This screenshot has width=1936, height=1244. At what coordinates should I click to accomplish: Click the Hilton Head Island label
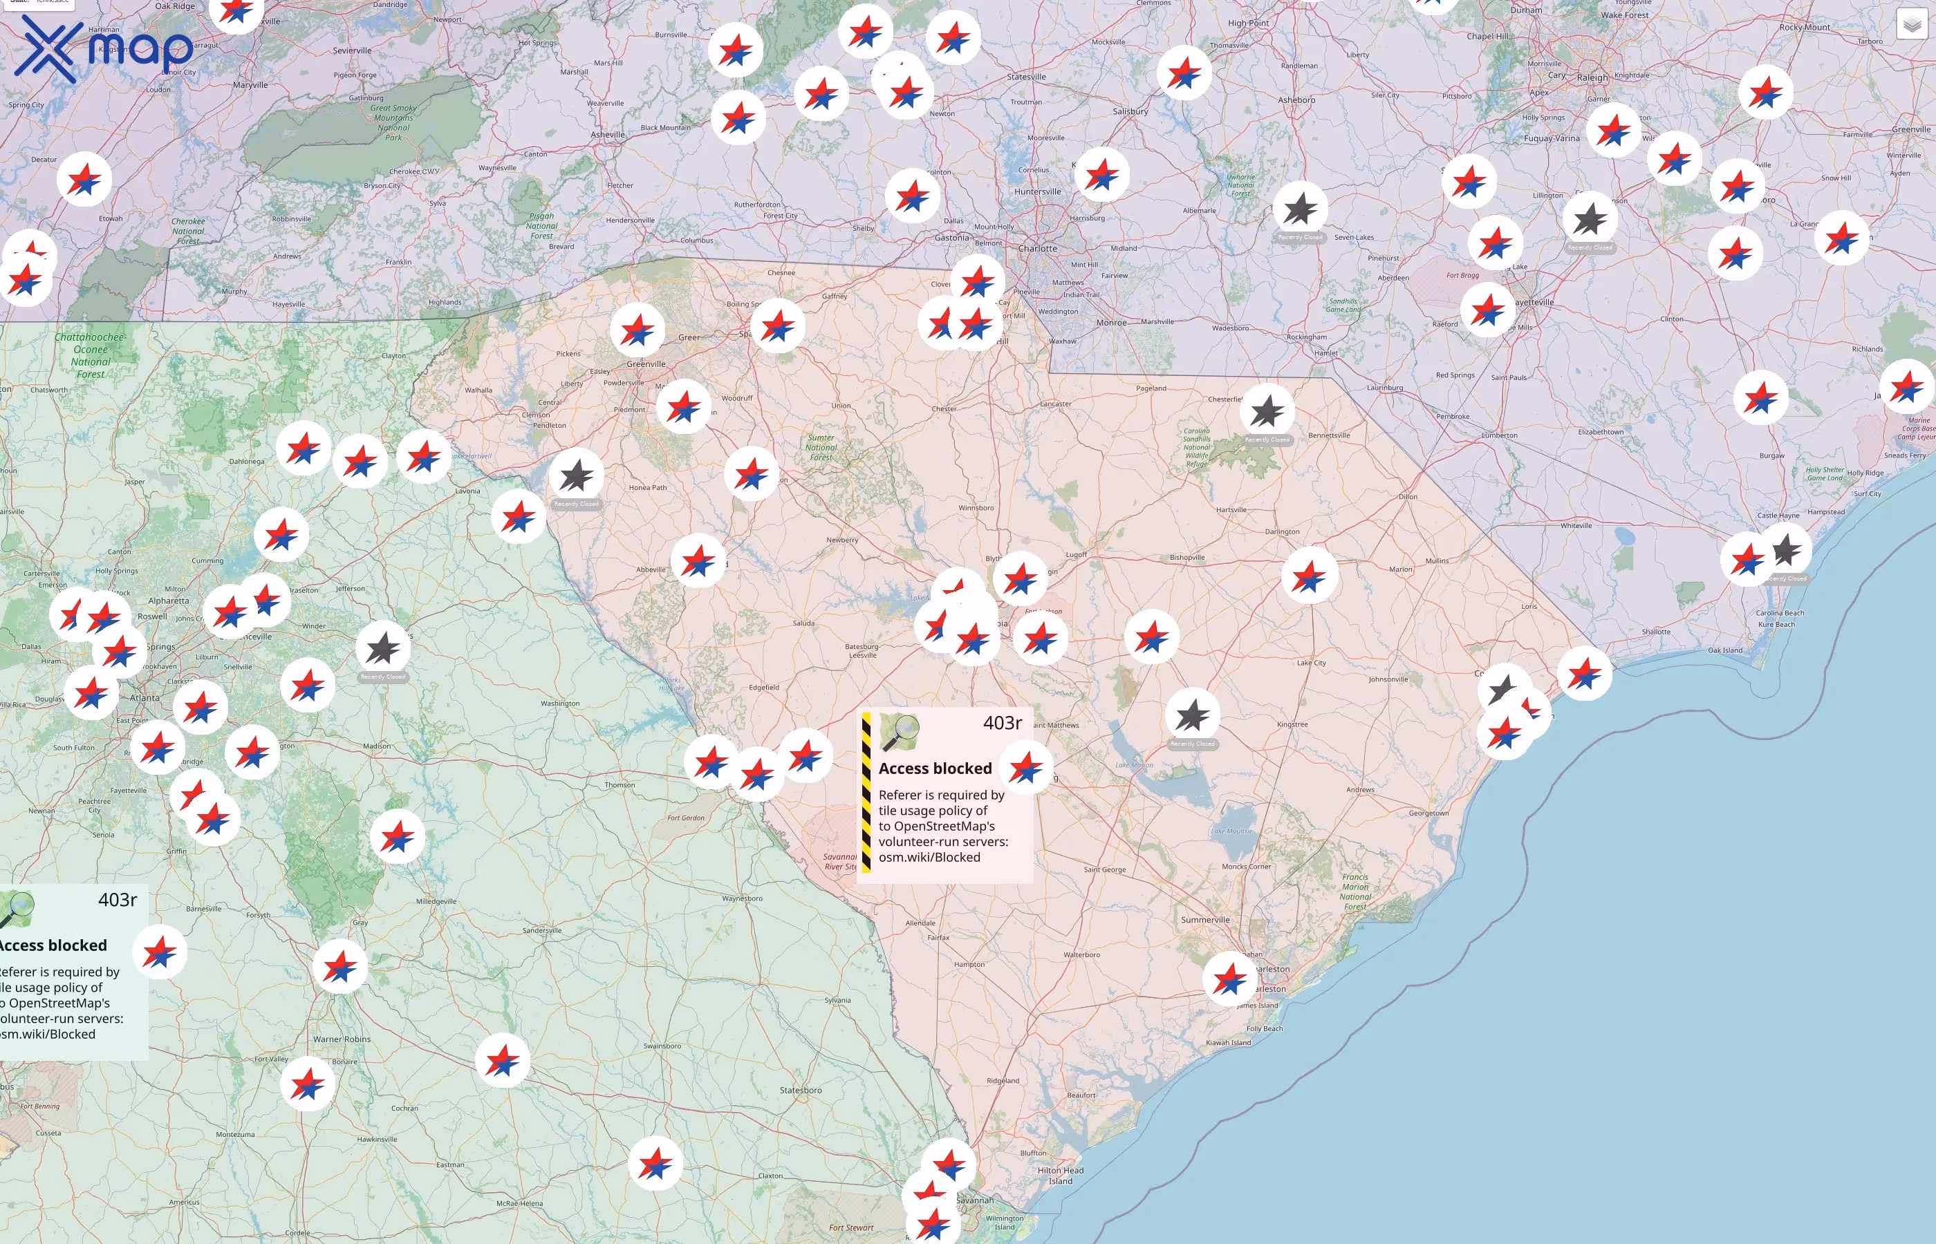(x=1061, y=1176)
